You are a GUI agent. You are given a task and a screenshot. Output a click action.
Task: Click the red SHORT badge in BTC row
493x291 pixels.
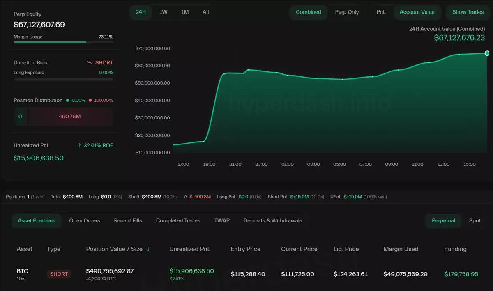tap(59, 274)
